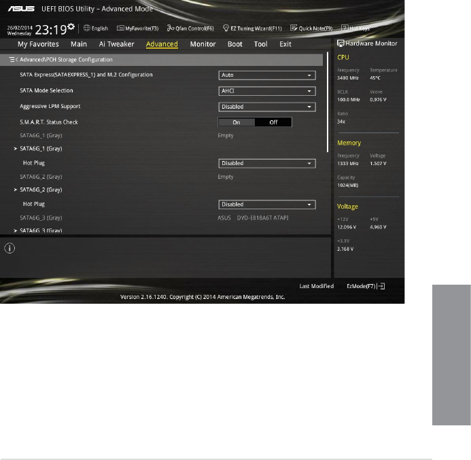This screenshot has height=460, width=471.
Task: Click the SATA Mode Selection label
Action: [x=46, y=90]
